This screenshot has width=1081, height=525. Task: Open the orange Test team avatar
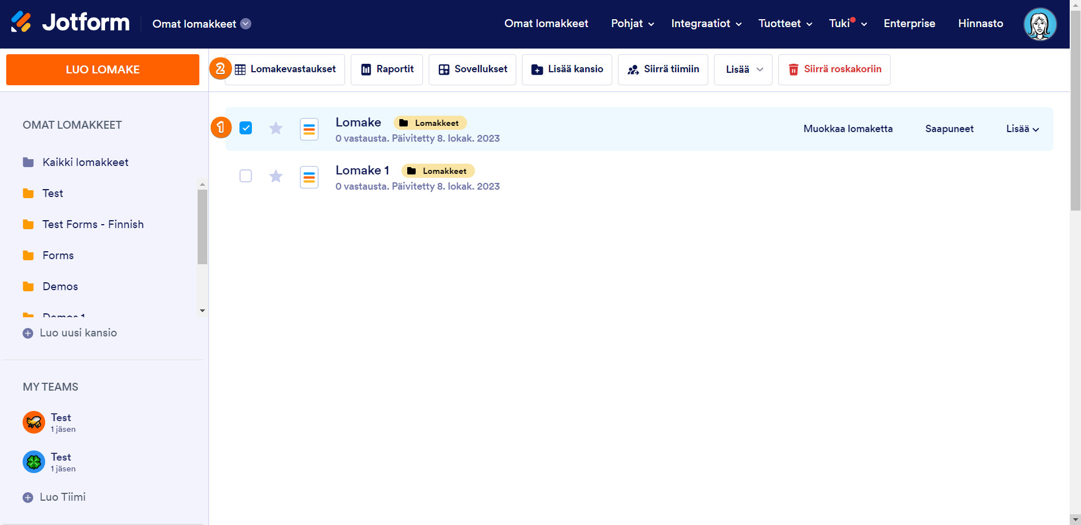[x=34, y=422]
